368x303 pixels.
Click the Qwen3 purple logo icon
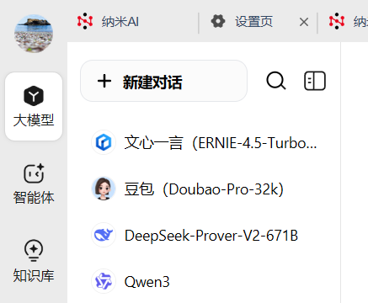[x=104, y=281]
